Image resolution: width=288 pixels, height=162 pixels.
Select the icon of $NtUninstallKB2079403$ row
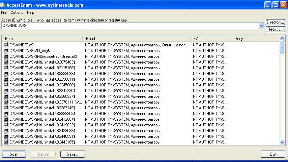[x=6, y=62]
